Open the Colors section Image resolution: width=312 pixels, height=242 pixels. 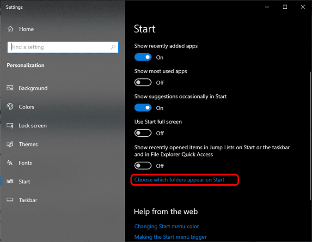[26, 107]
